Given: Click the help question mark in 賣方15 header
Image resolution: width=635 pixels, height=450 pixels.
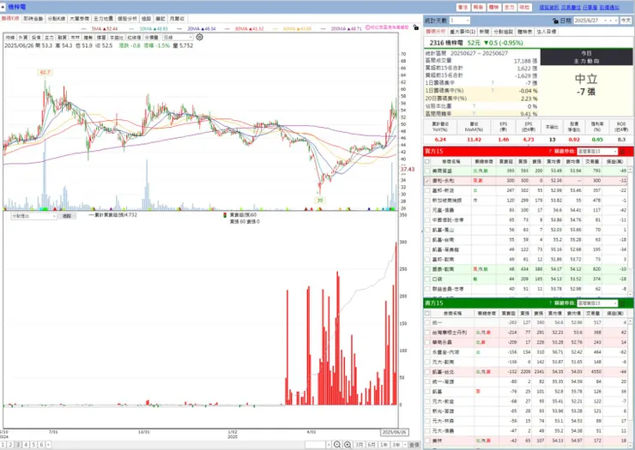Looking at the screenshot, I should (550, 303).
